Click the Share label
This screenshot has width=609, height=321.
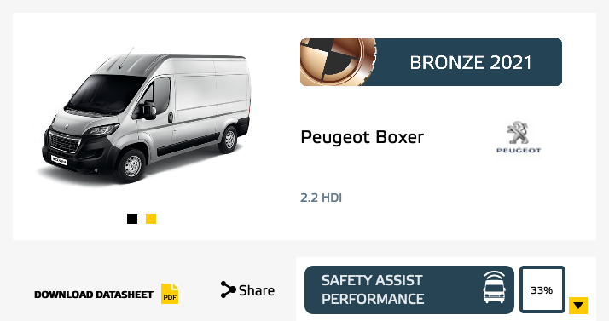(257, 290)
